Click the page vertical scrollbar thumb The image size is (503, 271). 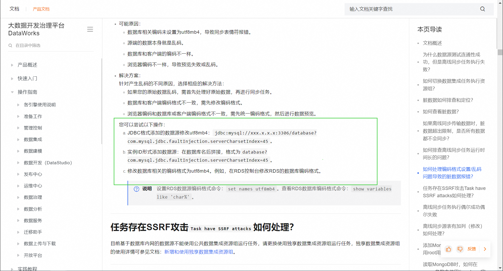(500, 52)
